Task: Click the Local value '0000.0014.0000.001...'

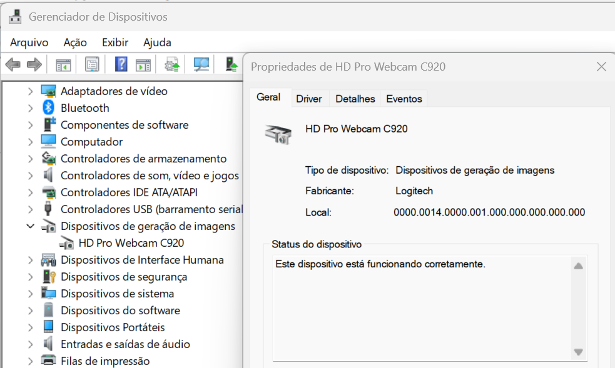Action: tap(489, 212)
